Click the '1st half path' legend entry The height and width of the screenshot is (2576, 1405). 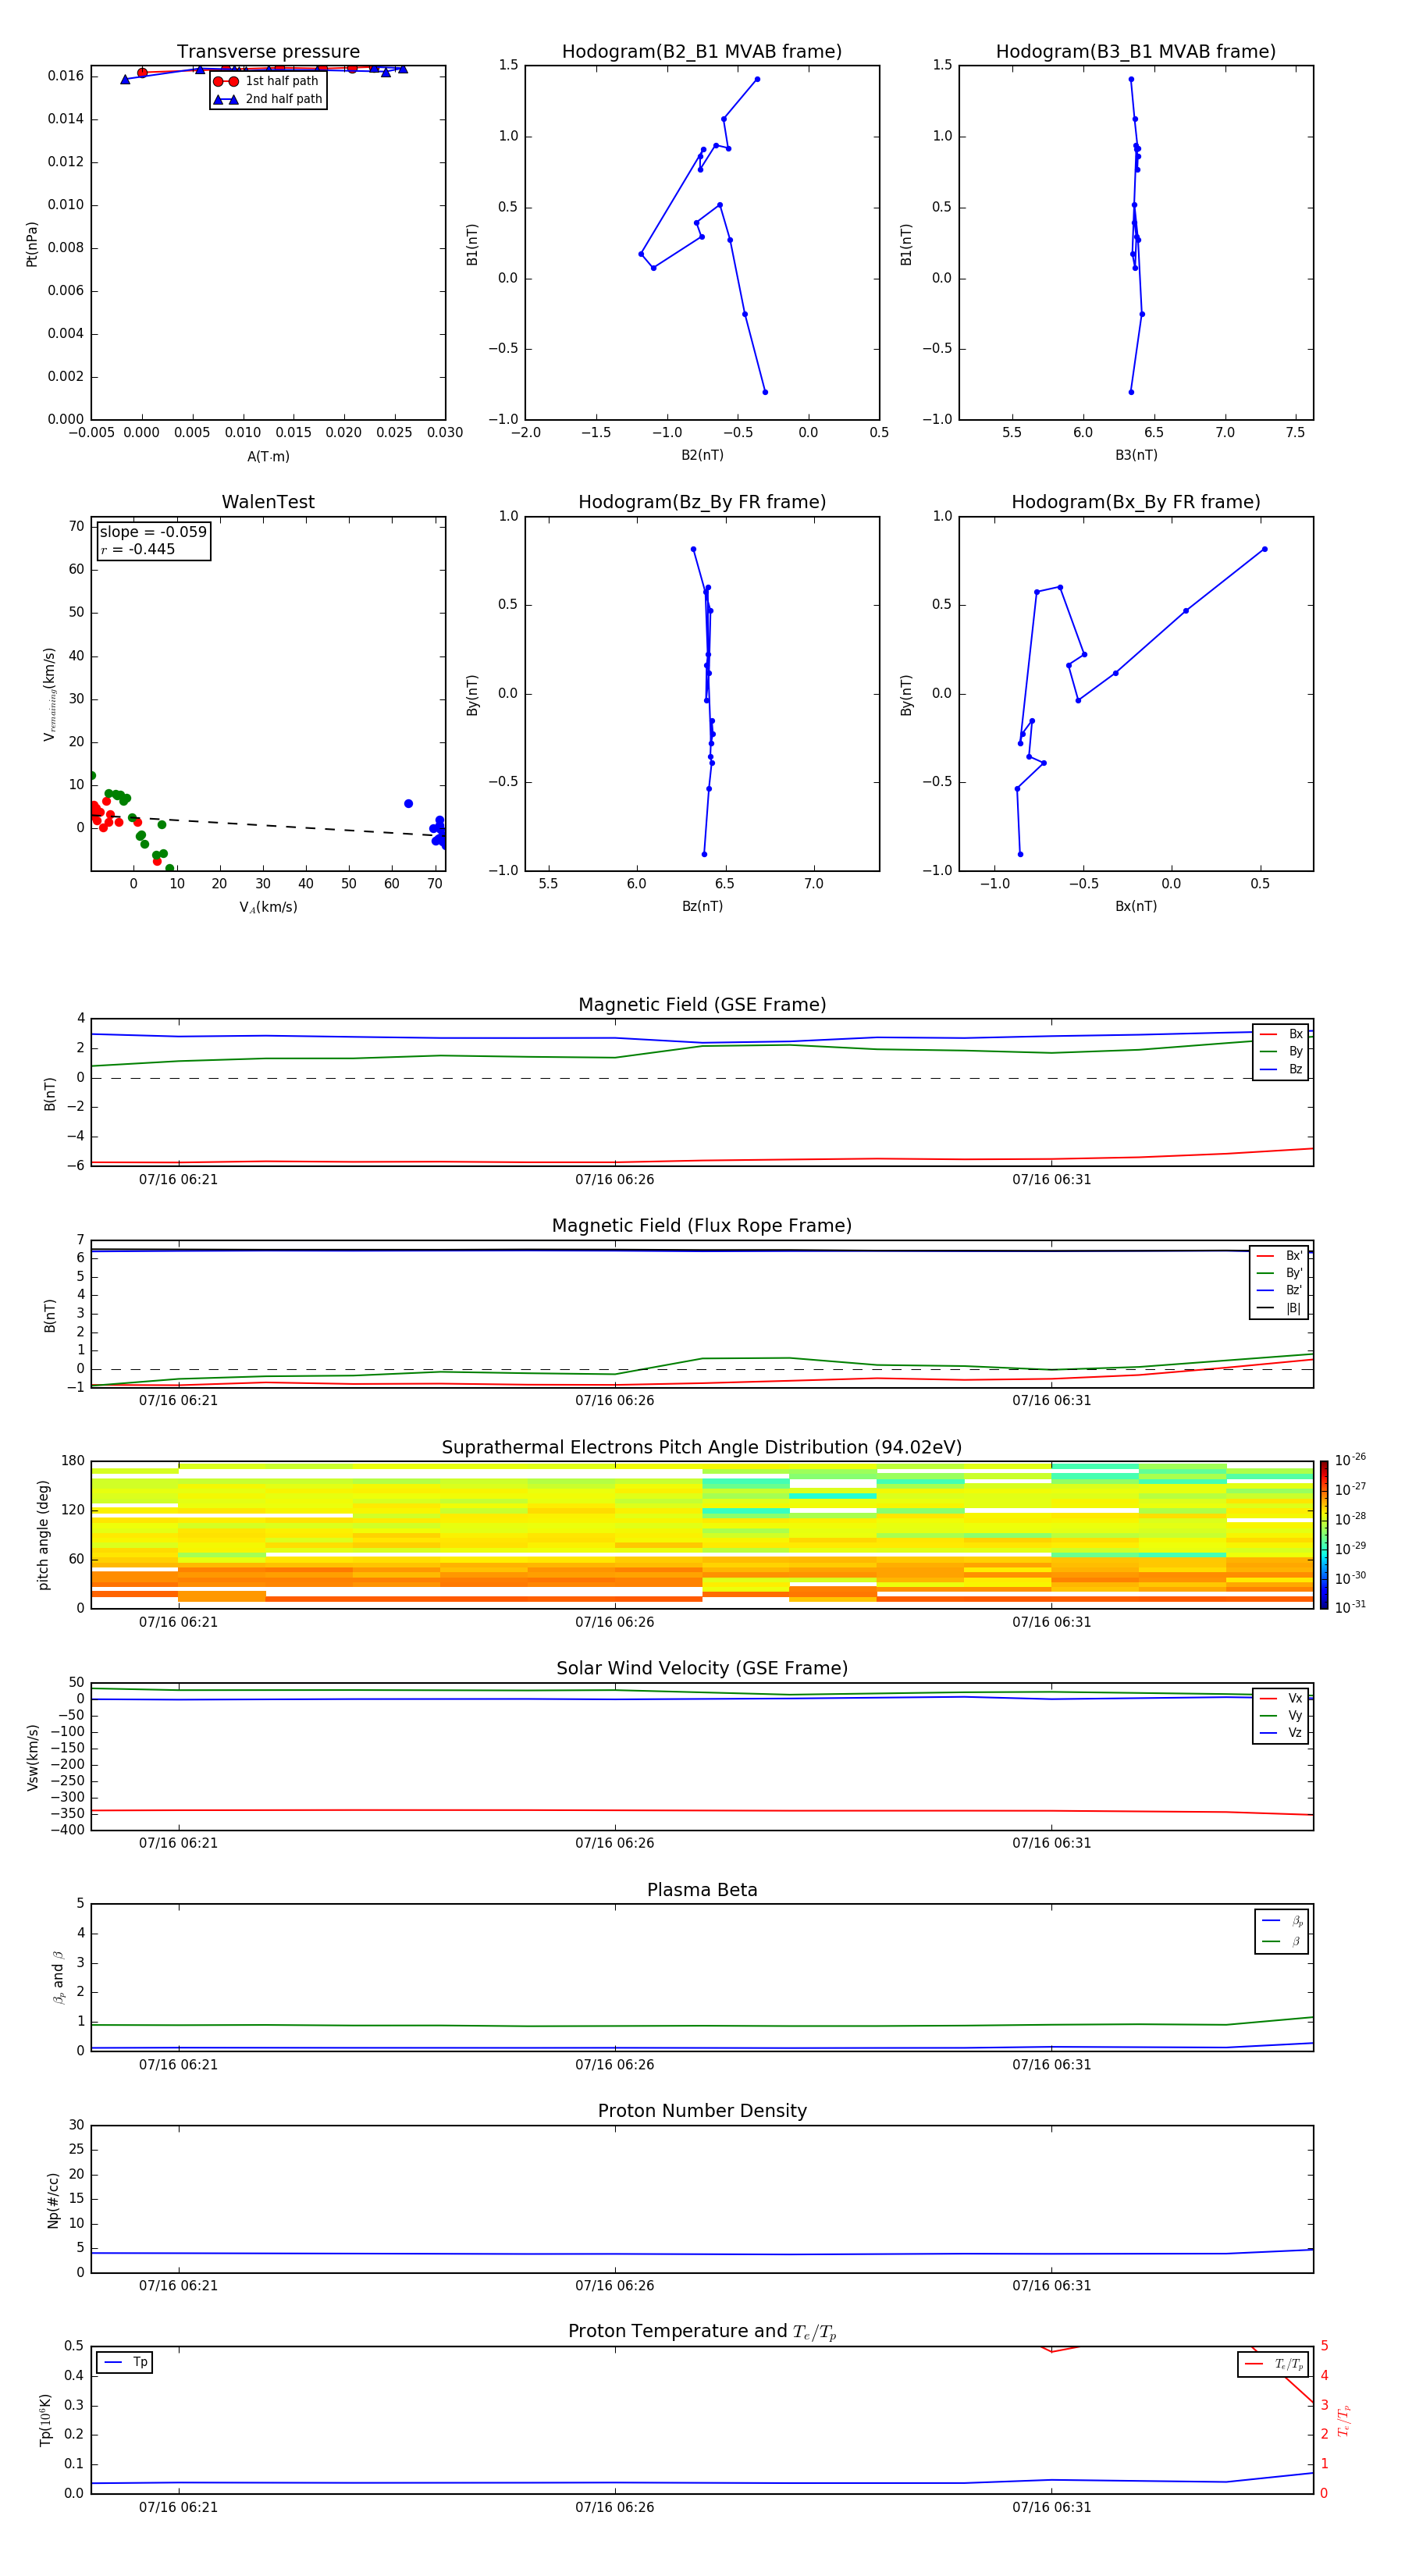click(x=266, y=81)
